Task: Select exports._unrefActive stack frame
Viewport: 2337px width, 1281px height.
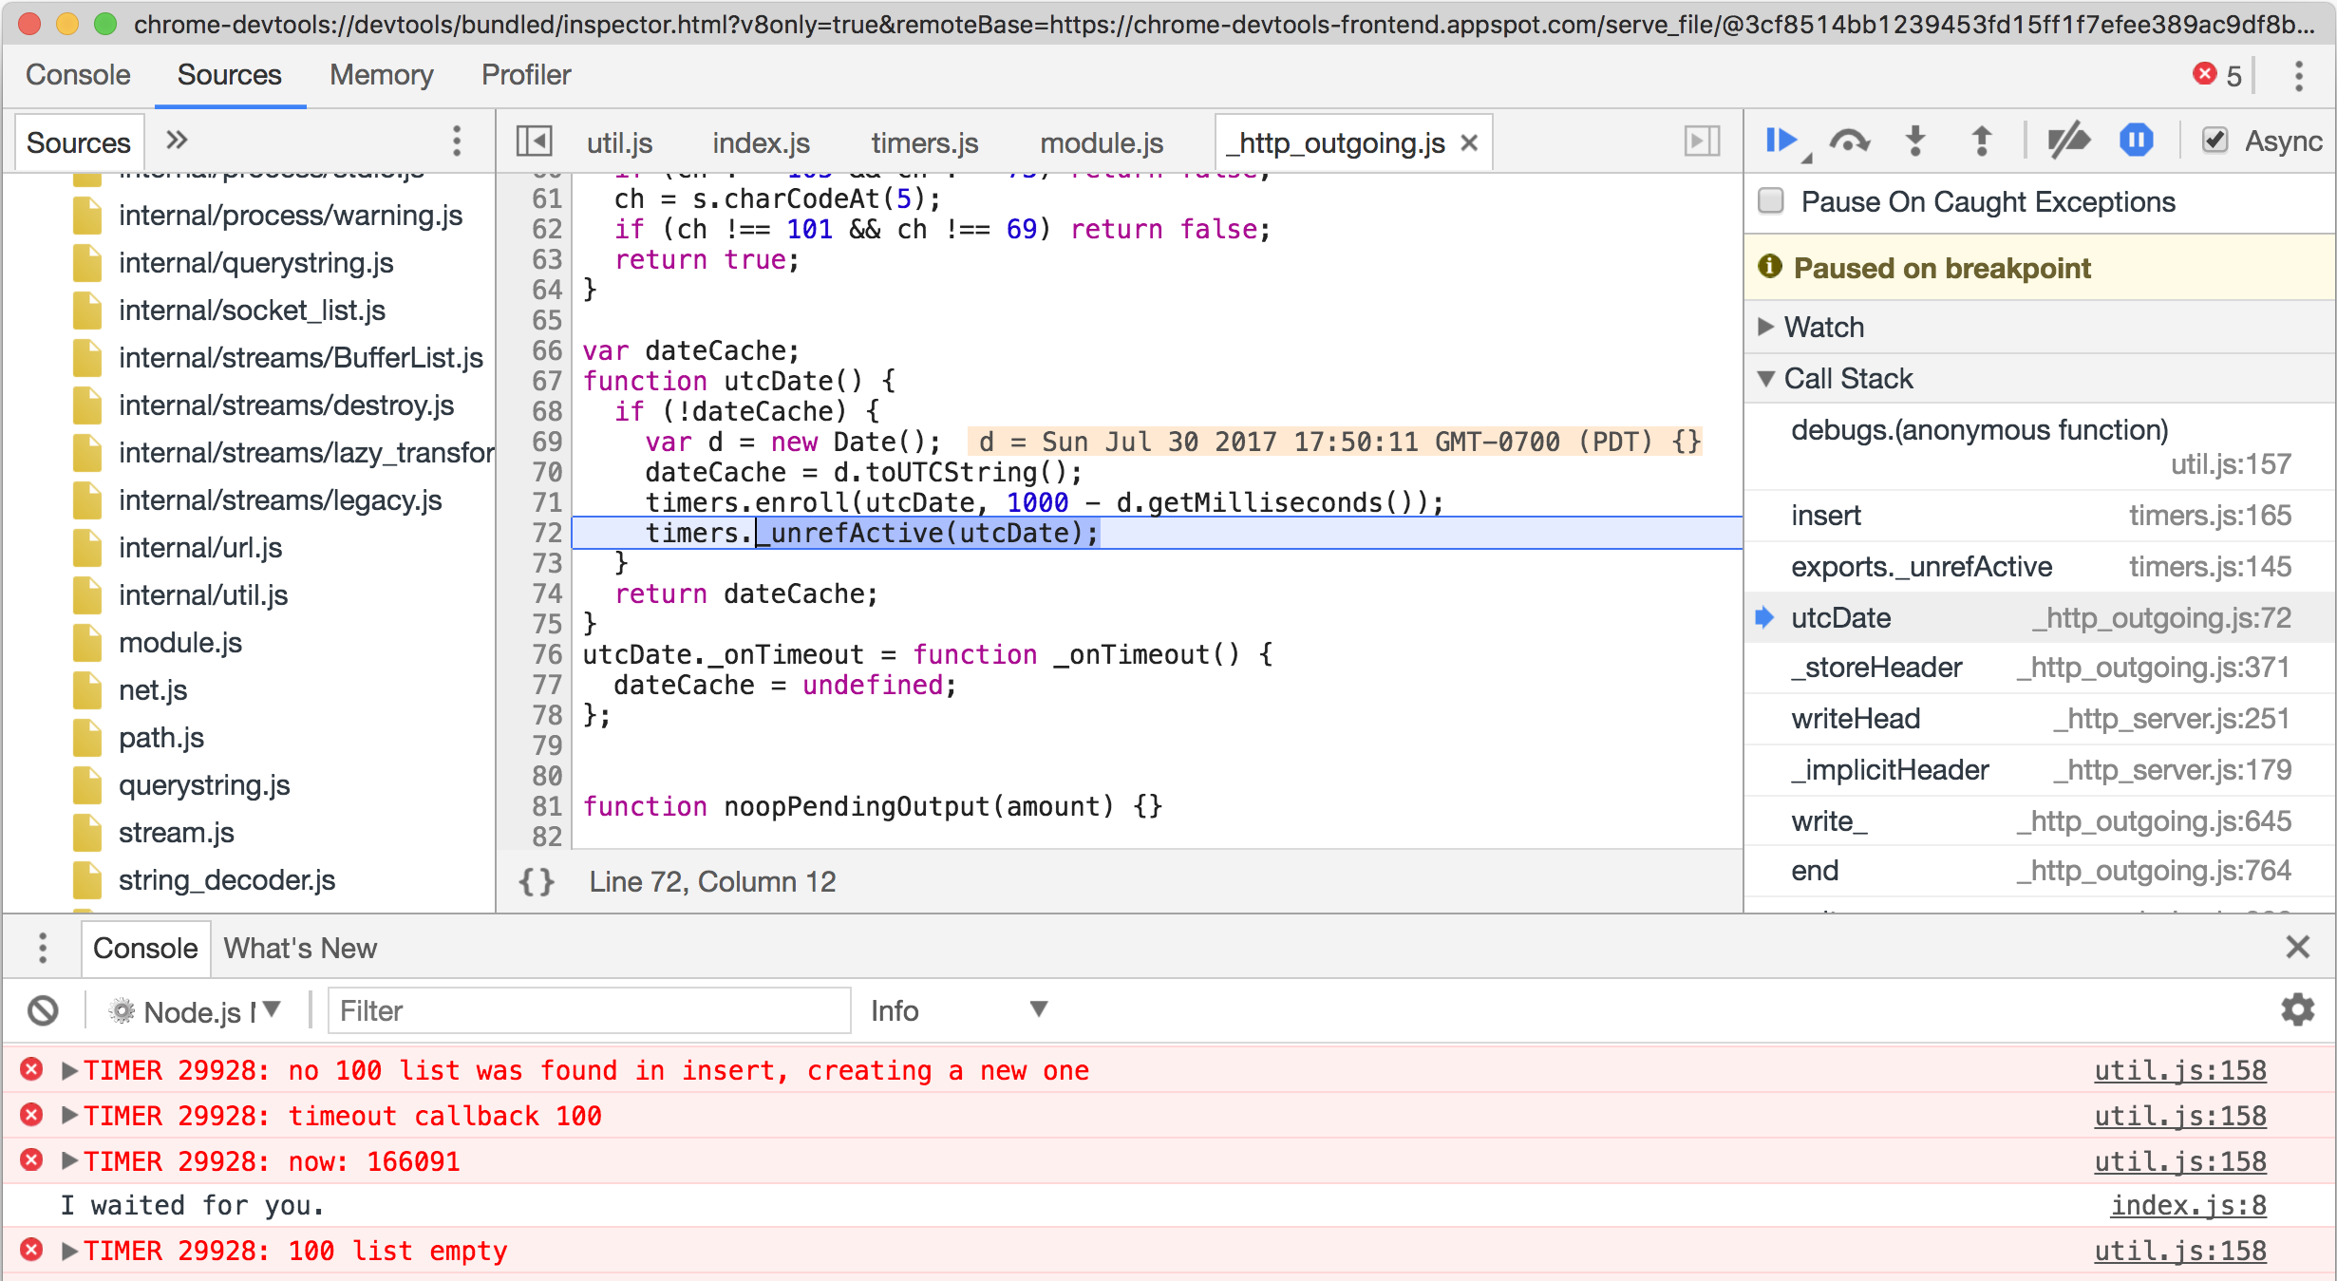Action: click(2040, 567)
